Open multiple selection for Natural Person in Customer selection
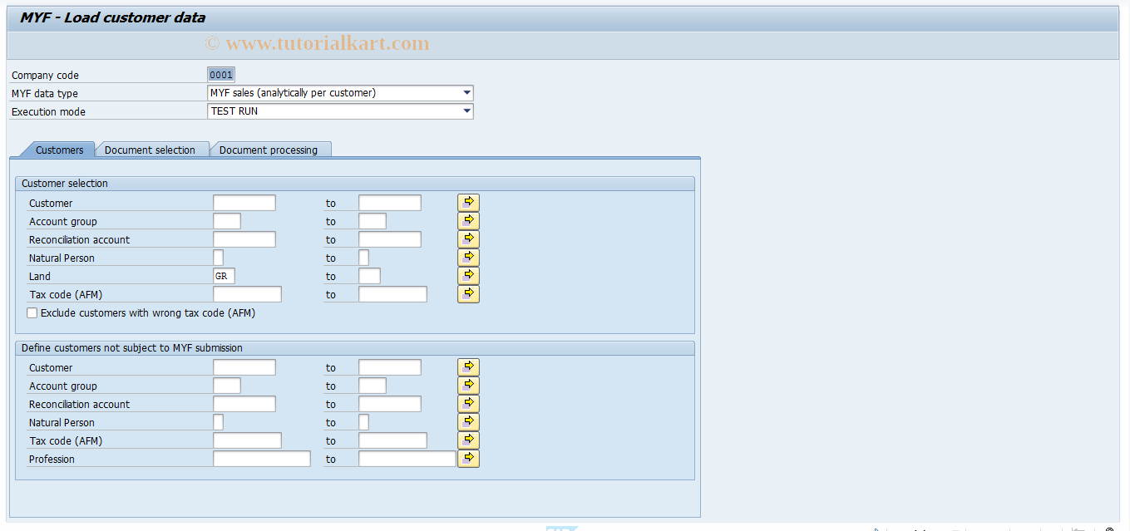Viewport: 1130px width, 531px height. click(x=468, y=258)
